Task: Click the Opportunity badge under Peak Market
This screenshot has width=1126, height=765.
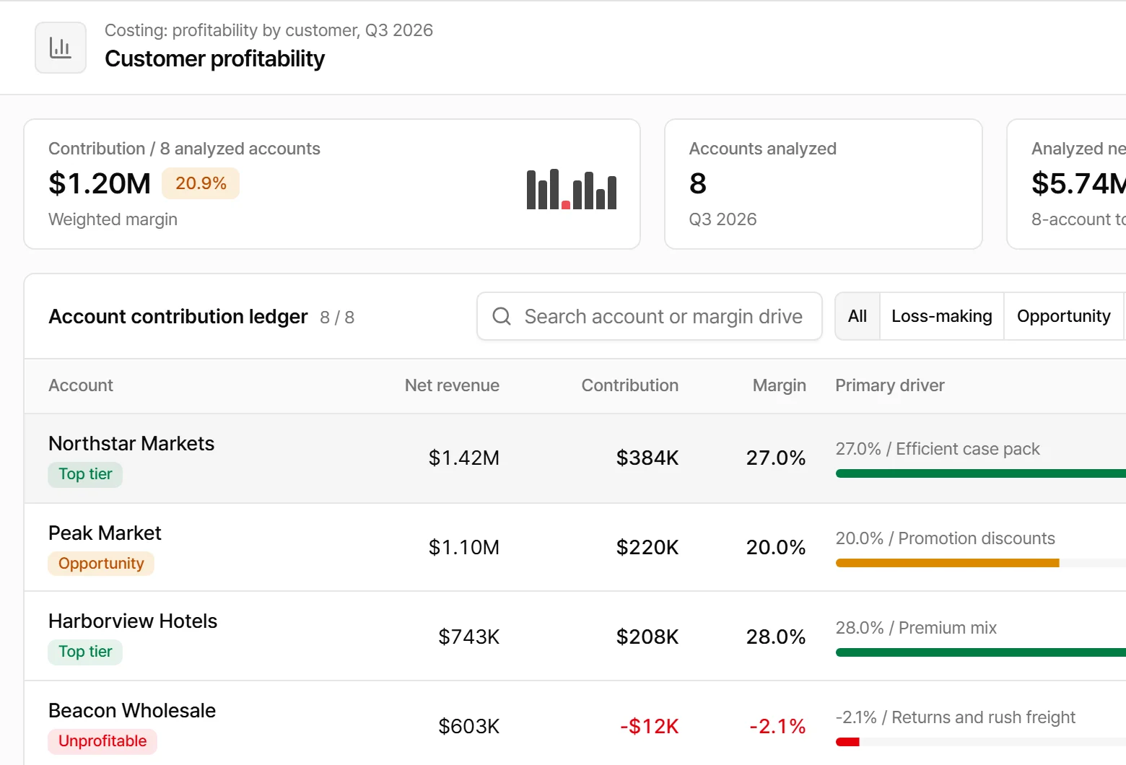Action: [x=101, y=564]
